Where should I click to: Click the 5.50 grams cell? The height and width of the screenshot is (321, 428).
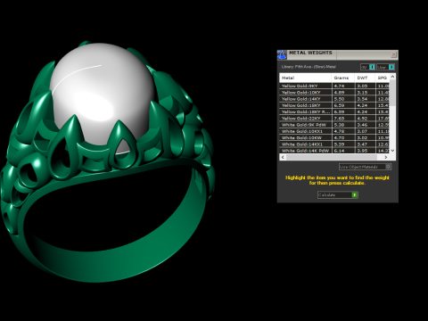343,99
